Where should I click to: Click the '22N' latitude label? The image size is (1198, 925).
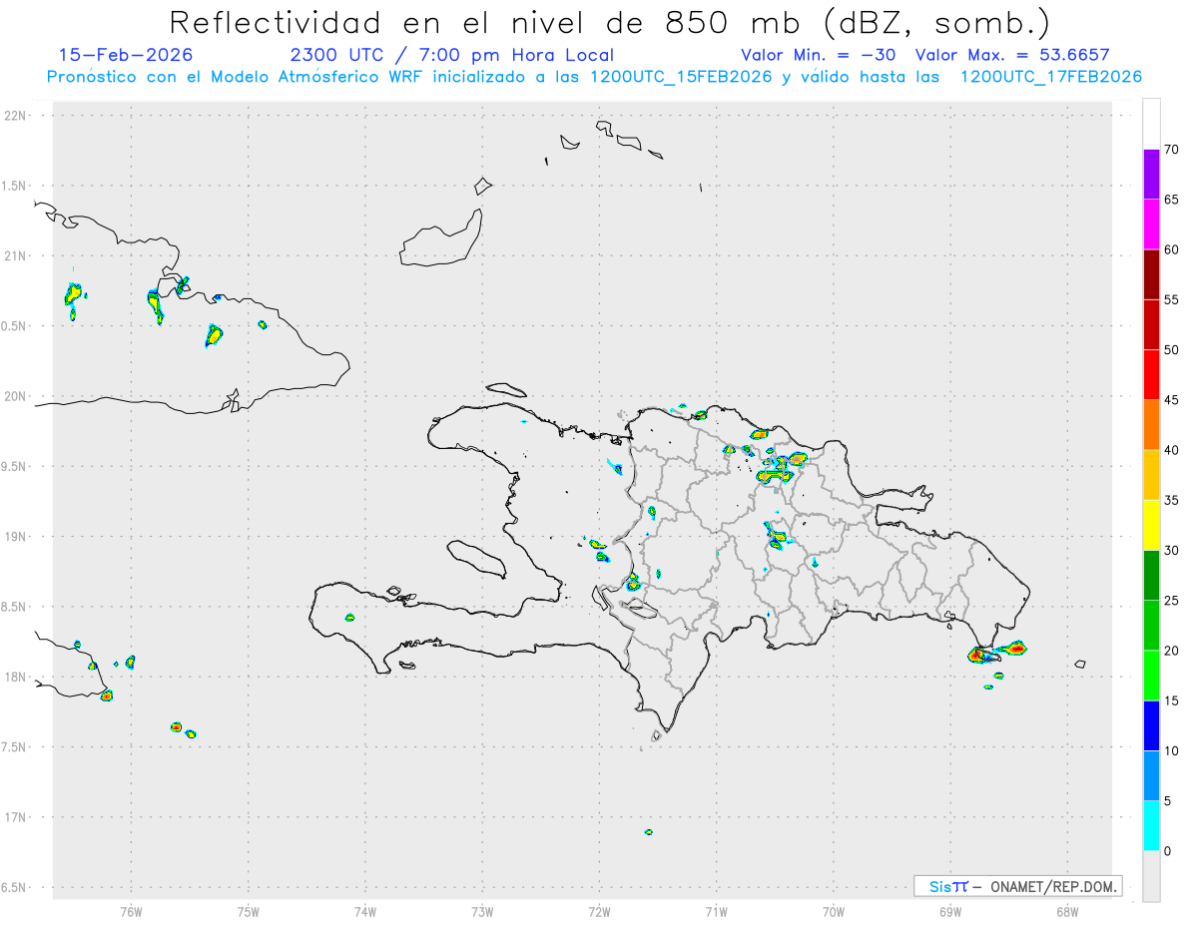point(17,116)
